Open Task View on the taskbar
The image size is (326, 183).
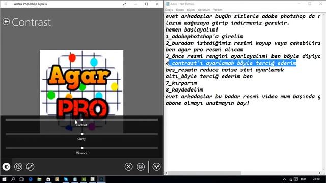point(21,179)
